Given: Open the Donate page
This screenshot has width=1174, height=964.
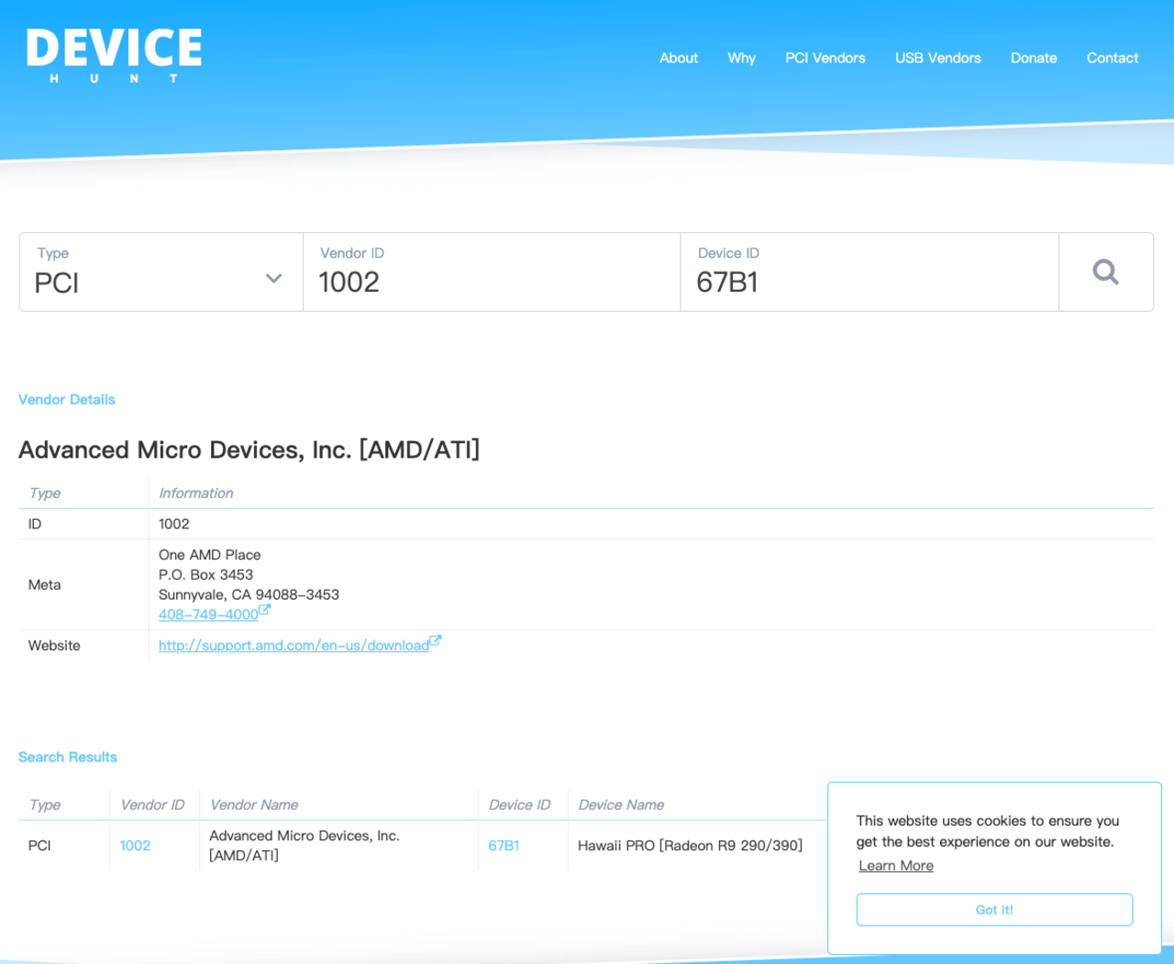Looking at the screenshot, I should pyautogui.click(x=1034, y=58).
